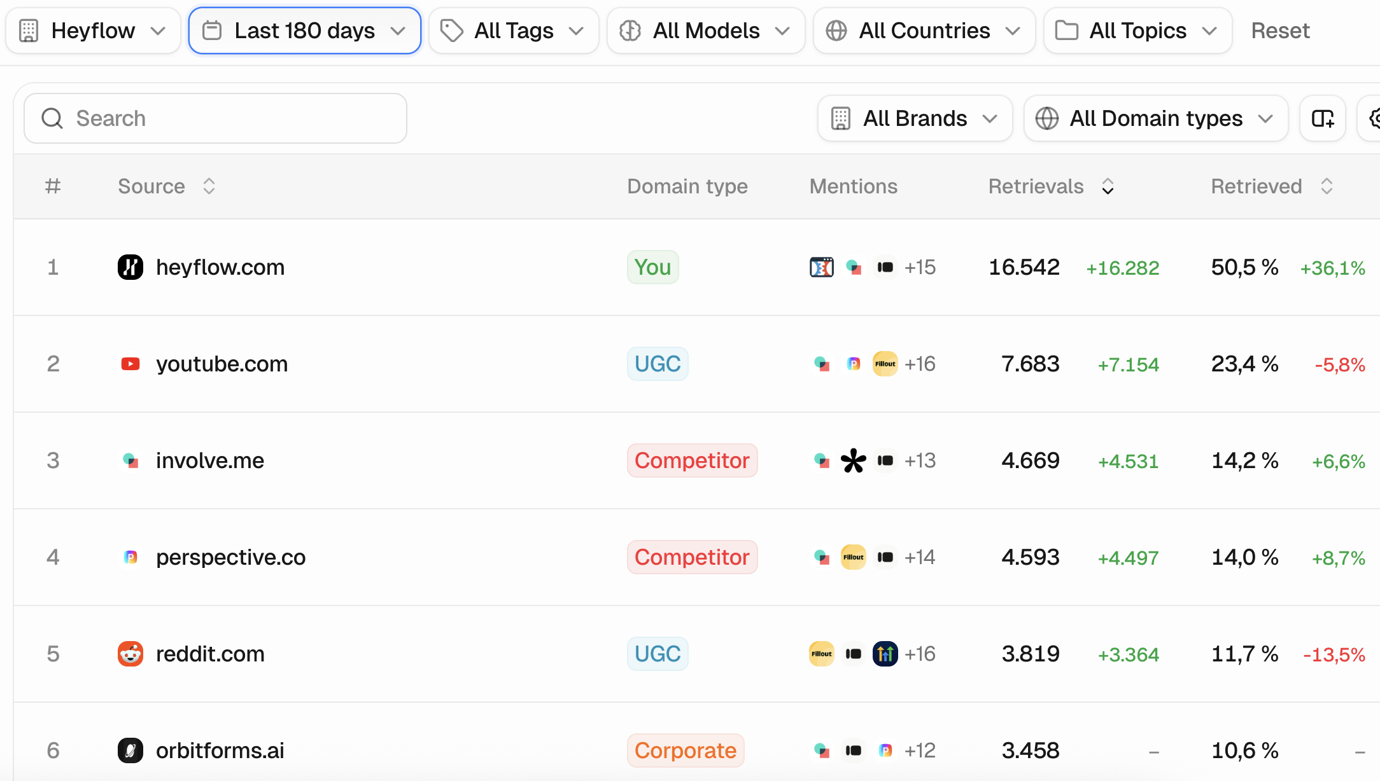Viewport: 1380px width, 781px height.
Task: Click the Fillout mention icon in perspective.co row
Action: coord(854,557)
